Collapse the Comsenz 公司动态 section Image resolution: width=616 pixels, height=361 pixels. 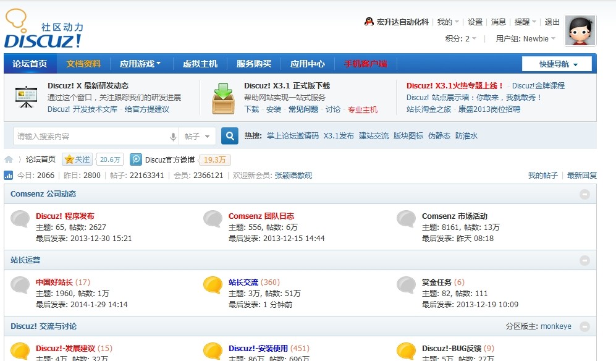click(584, 194)
